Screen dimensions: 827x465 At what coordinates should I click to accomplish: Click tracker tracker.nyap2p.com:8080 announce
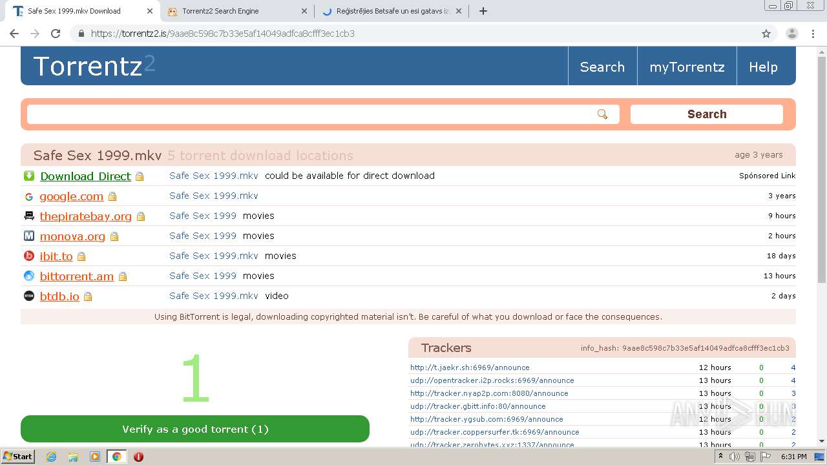(489, 393)
